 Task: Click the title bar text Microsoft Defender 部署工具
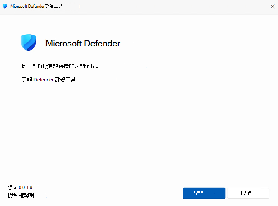pyautogui.click(x=37, y=6)
